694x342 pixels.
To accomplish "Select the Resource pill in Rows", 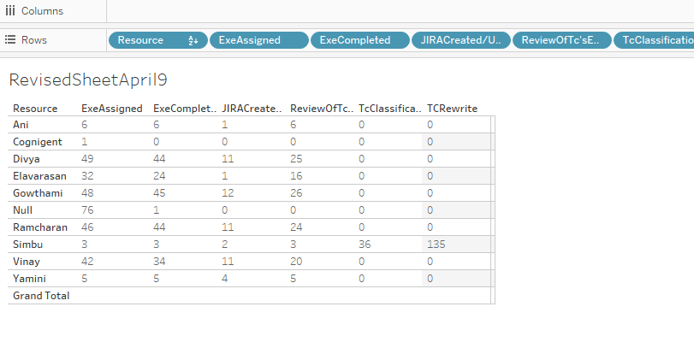I will [x=158, y=40].
